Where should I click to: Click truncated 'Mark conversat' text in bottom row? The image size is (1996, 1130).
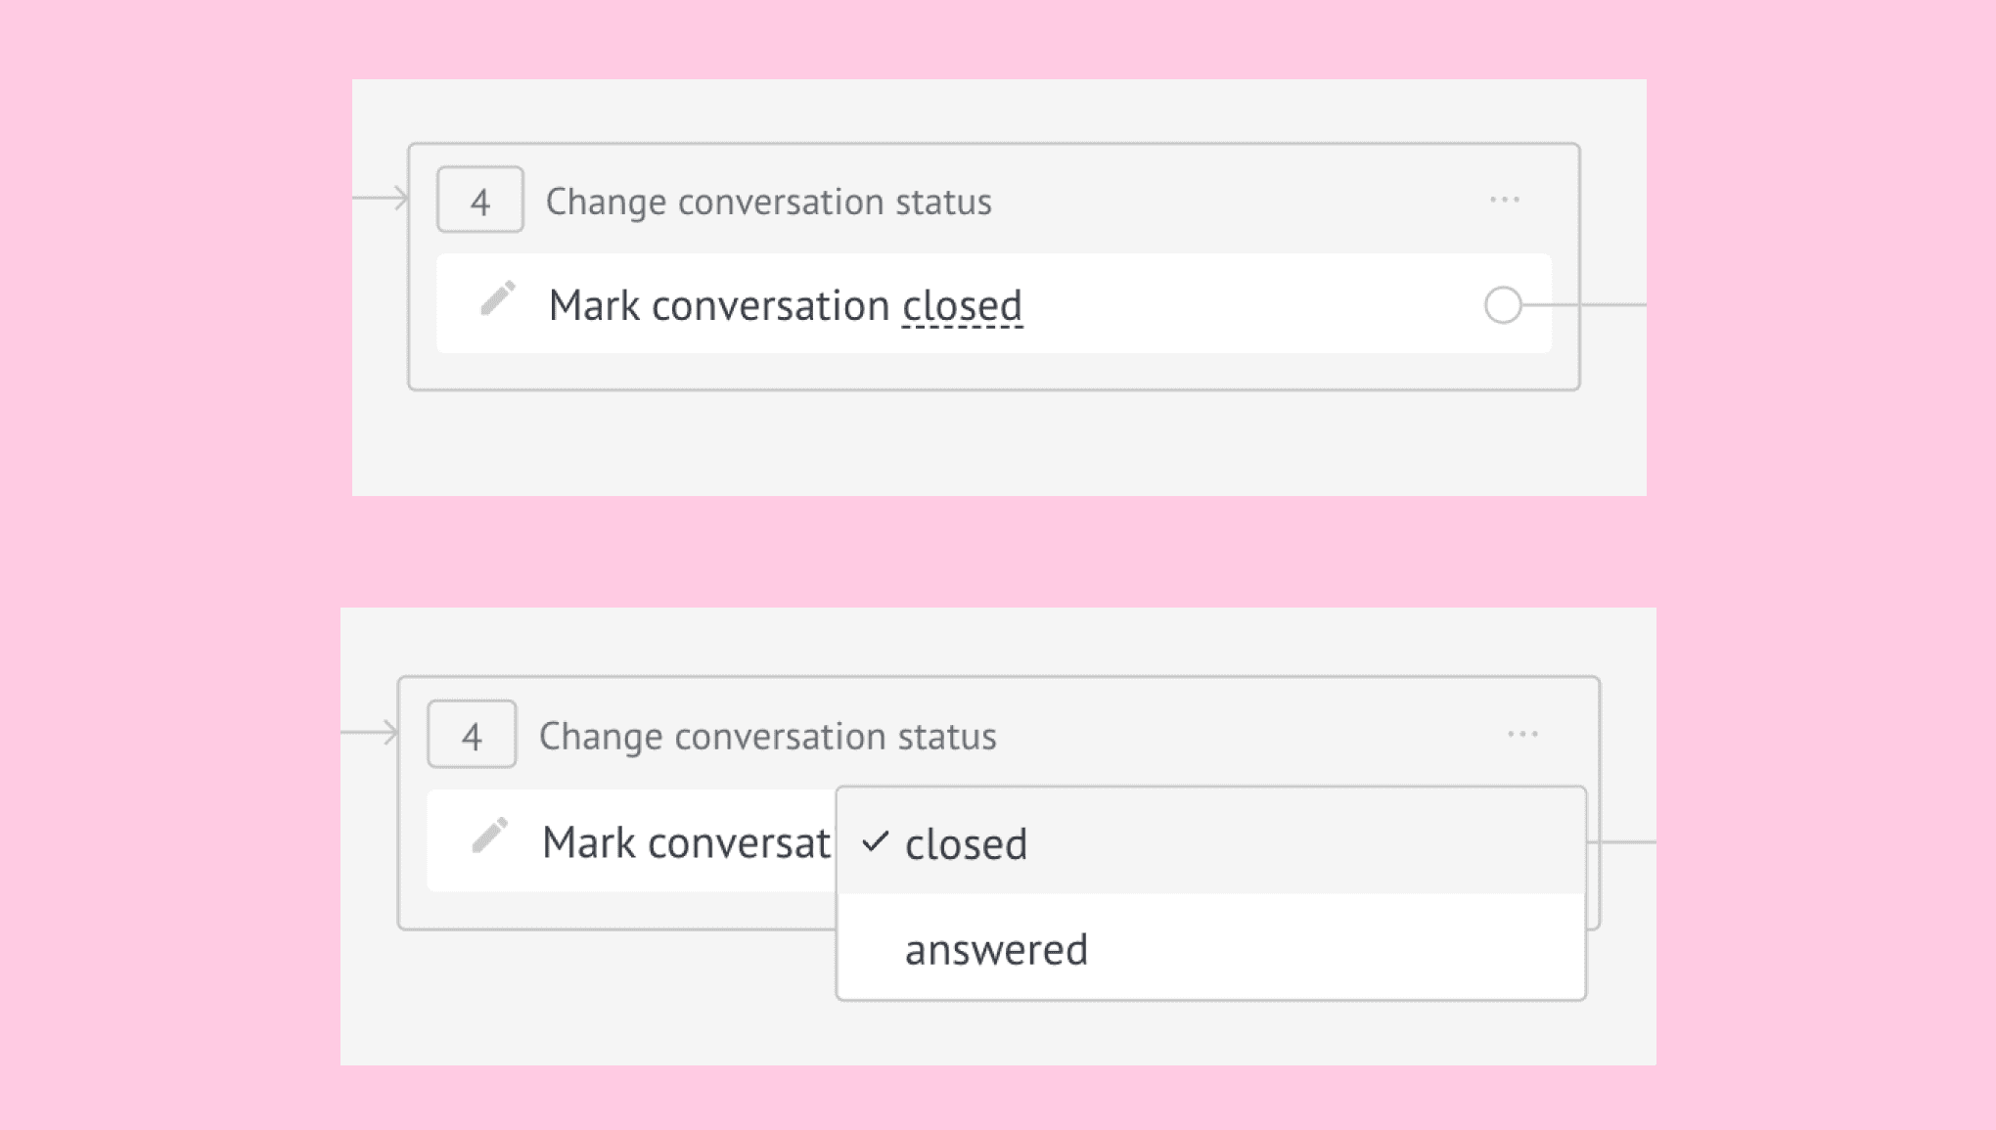click(x=686, y=842)
